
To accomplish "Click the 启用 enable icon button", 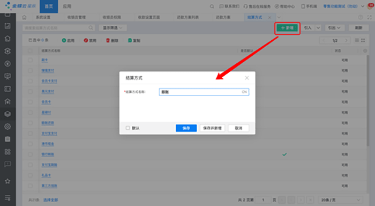I will [68, 40].
